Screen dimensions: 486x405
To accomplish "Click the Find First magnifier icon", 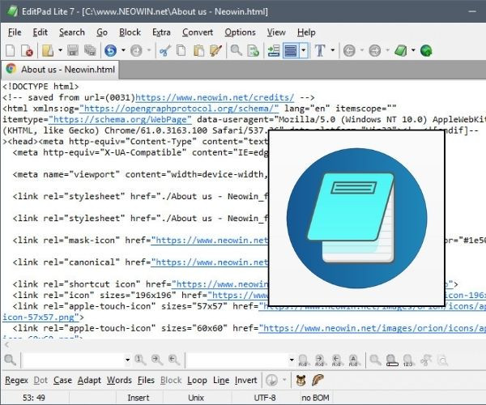I will coord(140,360).
